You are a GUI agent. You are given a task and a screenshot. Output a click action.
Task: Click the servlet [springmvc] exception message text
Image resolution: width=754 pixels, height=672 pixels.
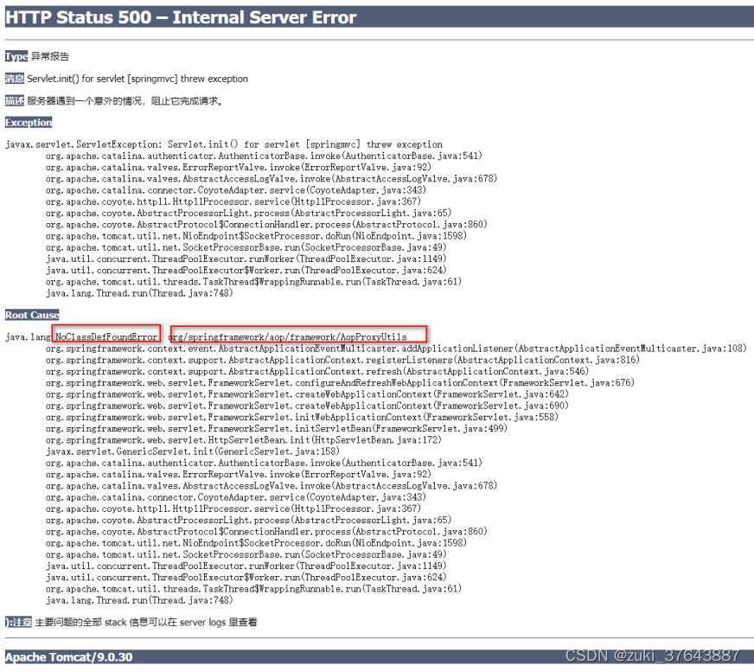(138, 78)
